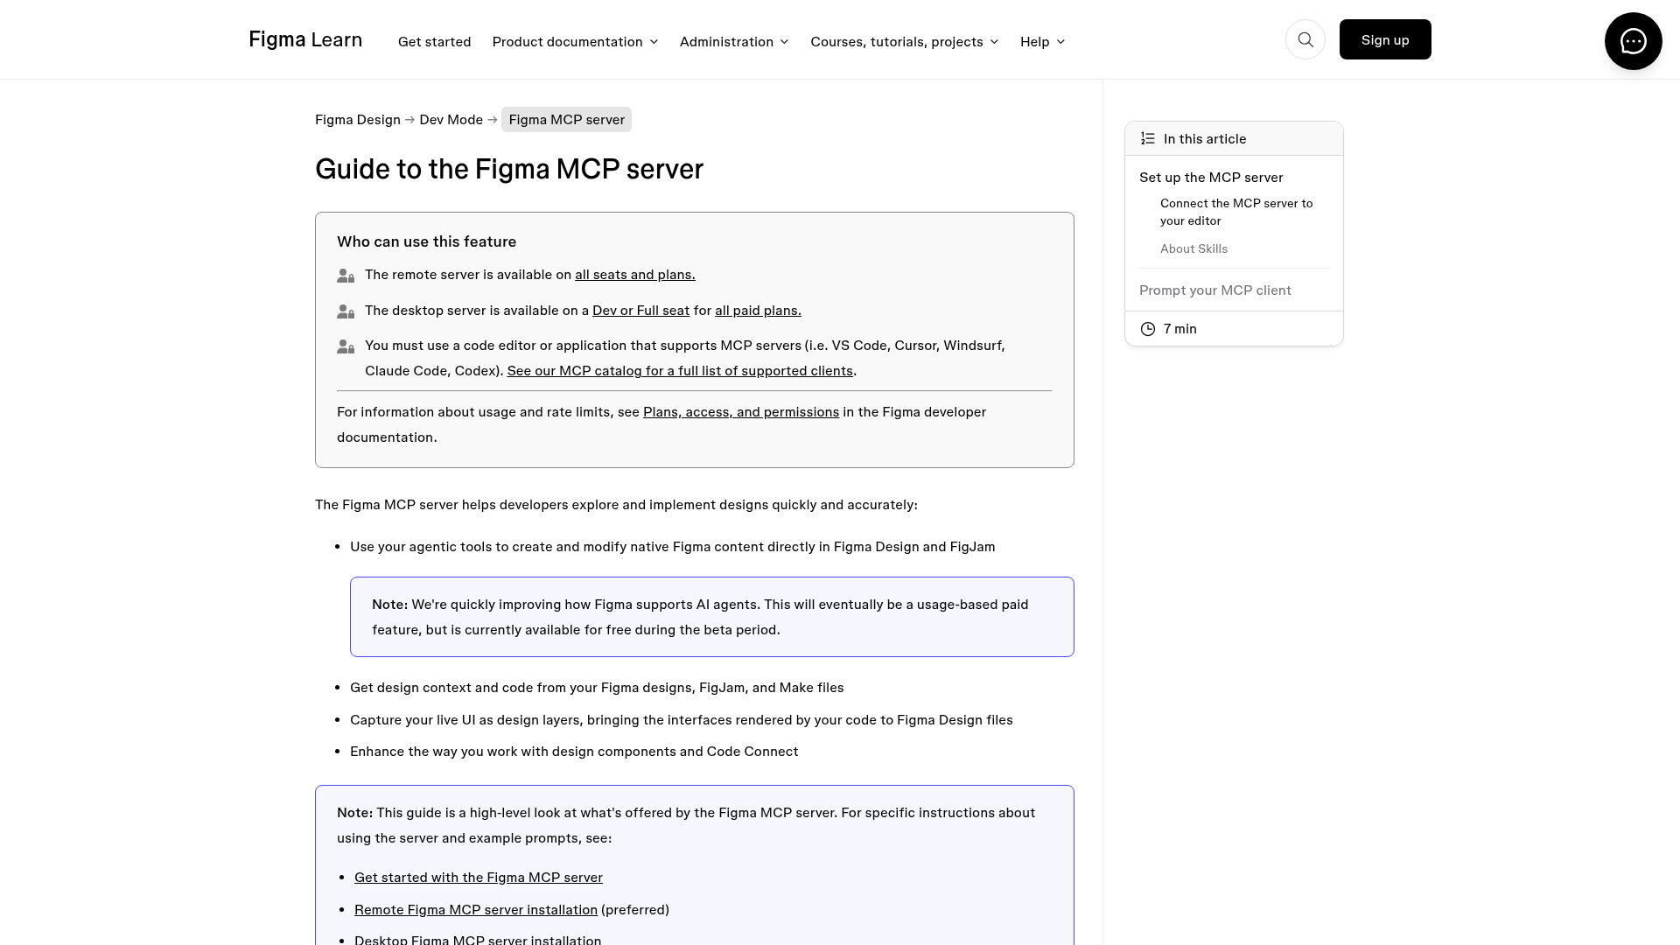Viewport: 1680px width, 945px height.
Task: Open the Get started nav item
Action: click(x=434, y=41)
